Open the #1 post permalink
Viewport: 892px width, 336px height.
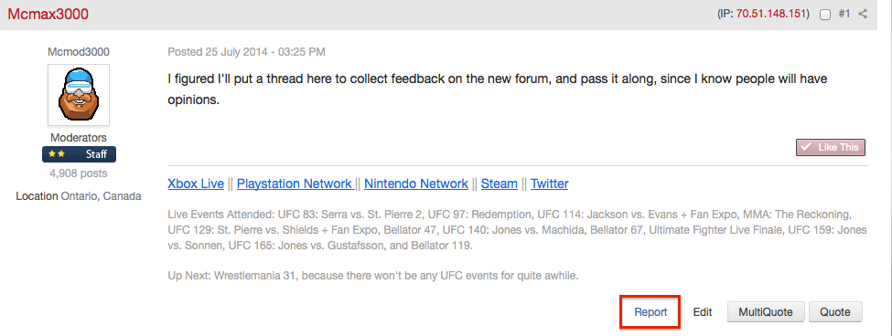(x=844, y=15)
